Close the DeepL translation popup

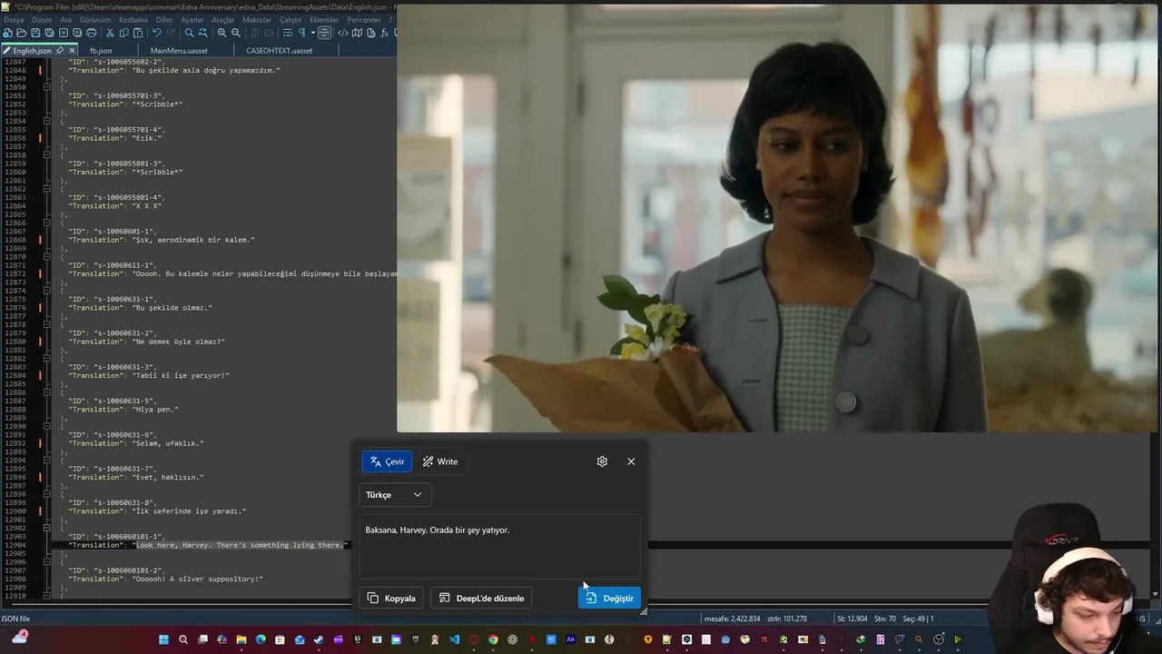pyautogui.click(x=631, y=461)
